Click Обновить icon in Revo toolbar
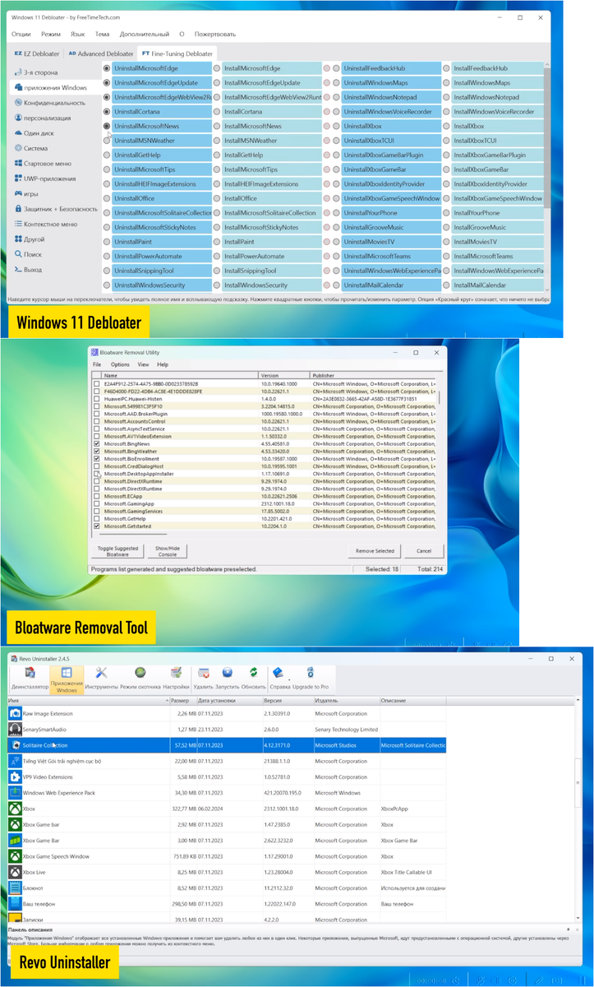The height and width of the screenshot is (987, 594). [254, 679]
